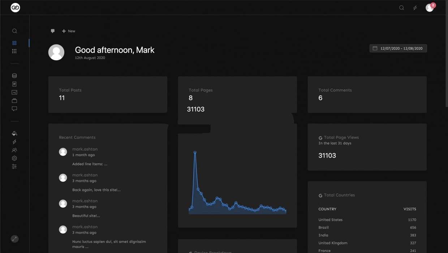Open the nine-dot apps grid icon
This screenshot has height=253, width=448.
click(x=14, y=51)
